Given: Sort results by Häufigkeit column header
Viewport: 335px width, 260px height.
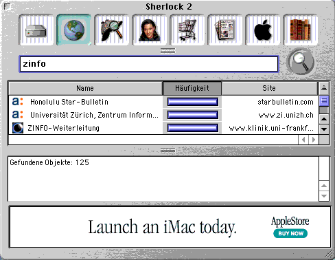Looking at the screenshot, I should pos(192,88).
